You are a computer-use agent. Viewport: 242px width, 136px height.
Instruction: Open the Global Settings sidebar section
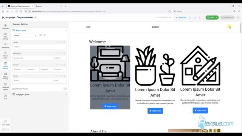point(5,76)
